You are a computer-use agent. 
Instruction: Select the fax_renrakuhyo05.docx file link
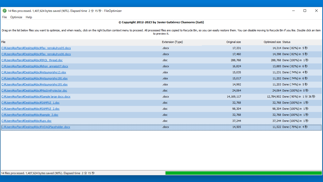36,48
